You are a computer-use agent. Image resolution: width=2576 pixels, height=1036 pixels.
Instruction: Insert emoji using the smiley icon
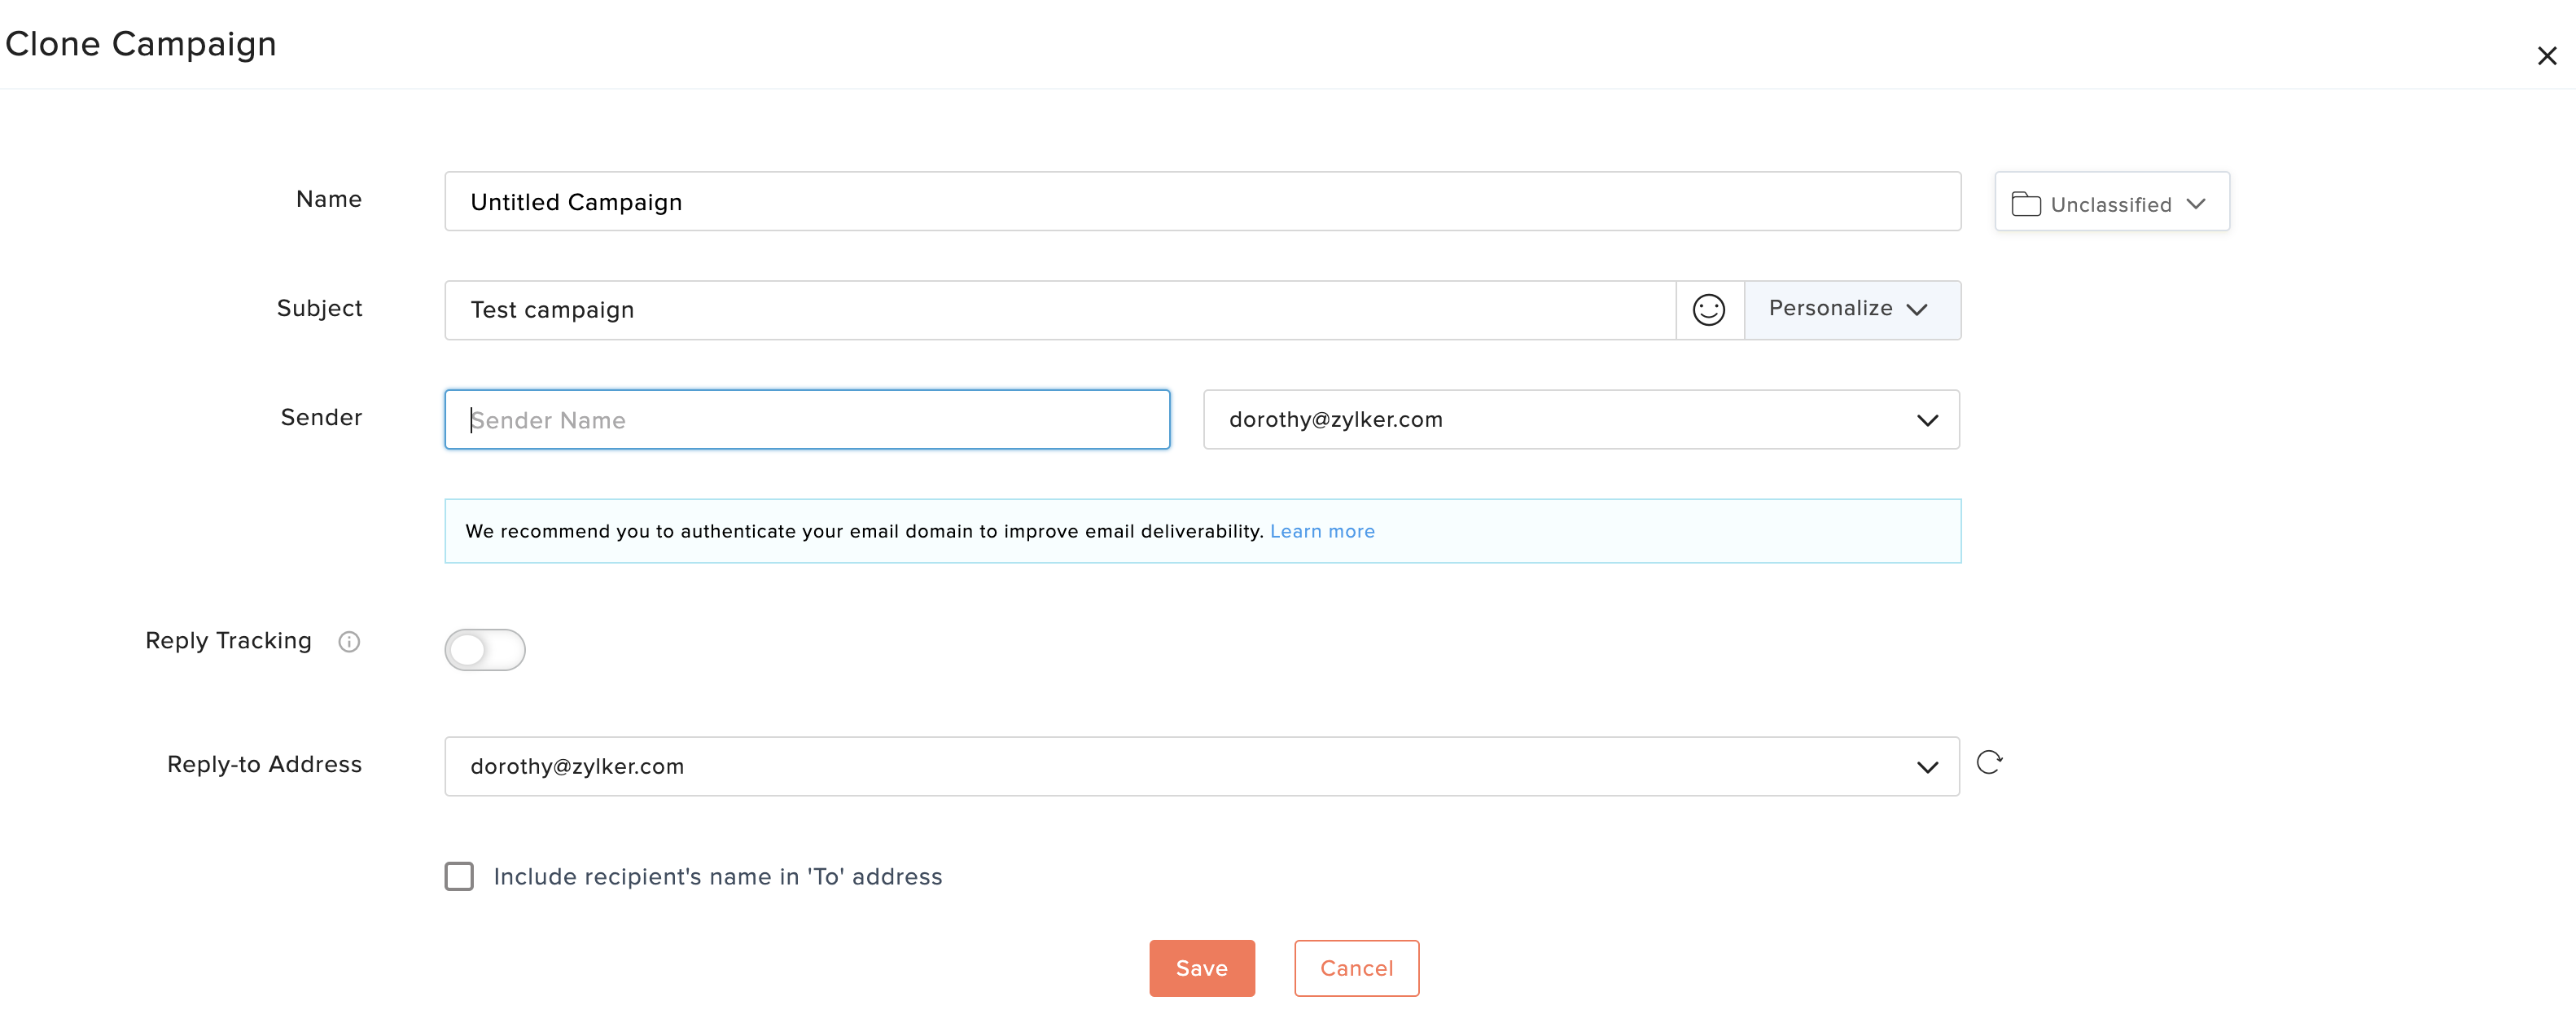1708,310
